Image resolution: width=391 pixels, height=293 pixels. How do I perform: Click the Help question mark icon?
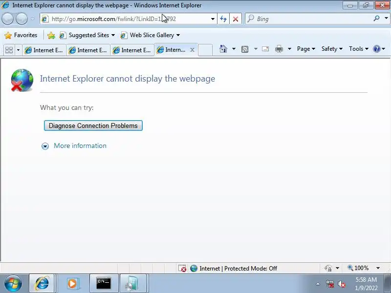click(x=376, y=49)
